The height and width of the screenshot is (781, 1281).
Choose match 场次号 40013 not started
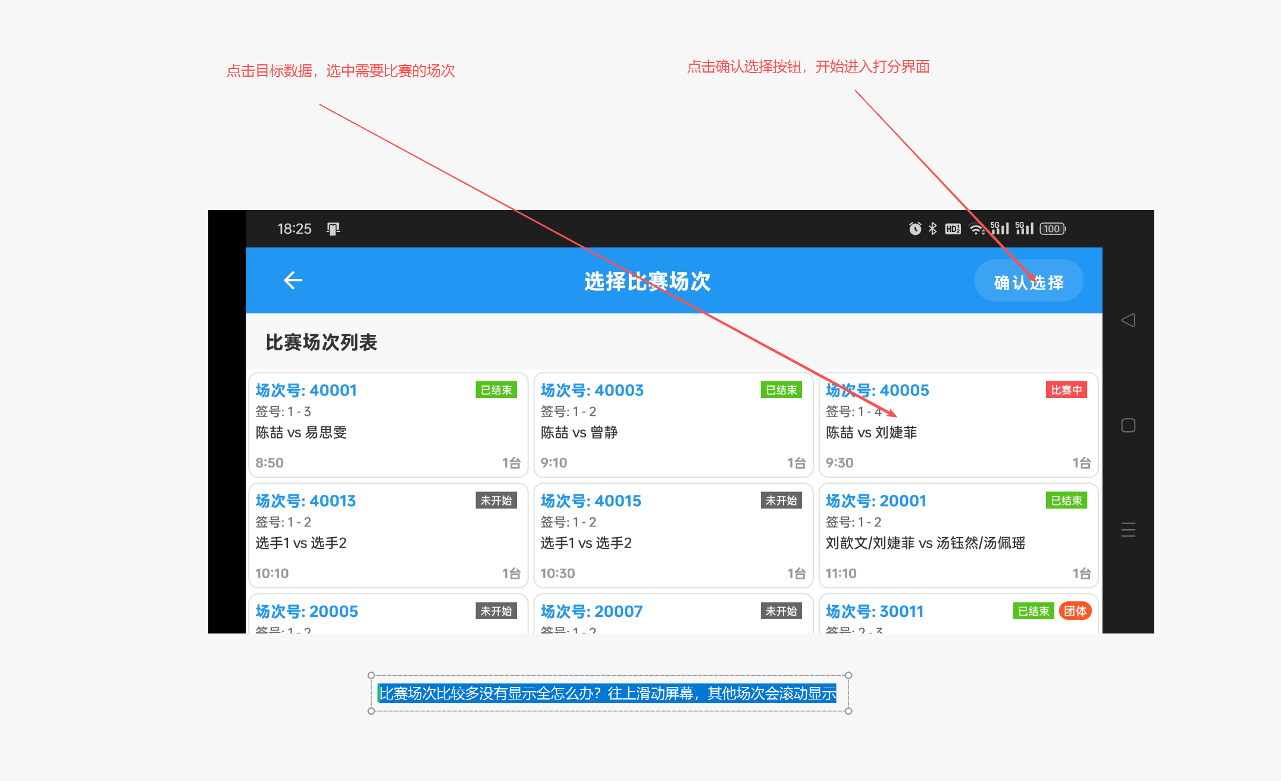[388, 535]
